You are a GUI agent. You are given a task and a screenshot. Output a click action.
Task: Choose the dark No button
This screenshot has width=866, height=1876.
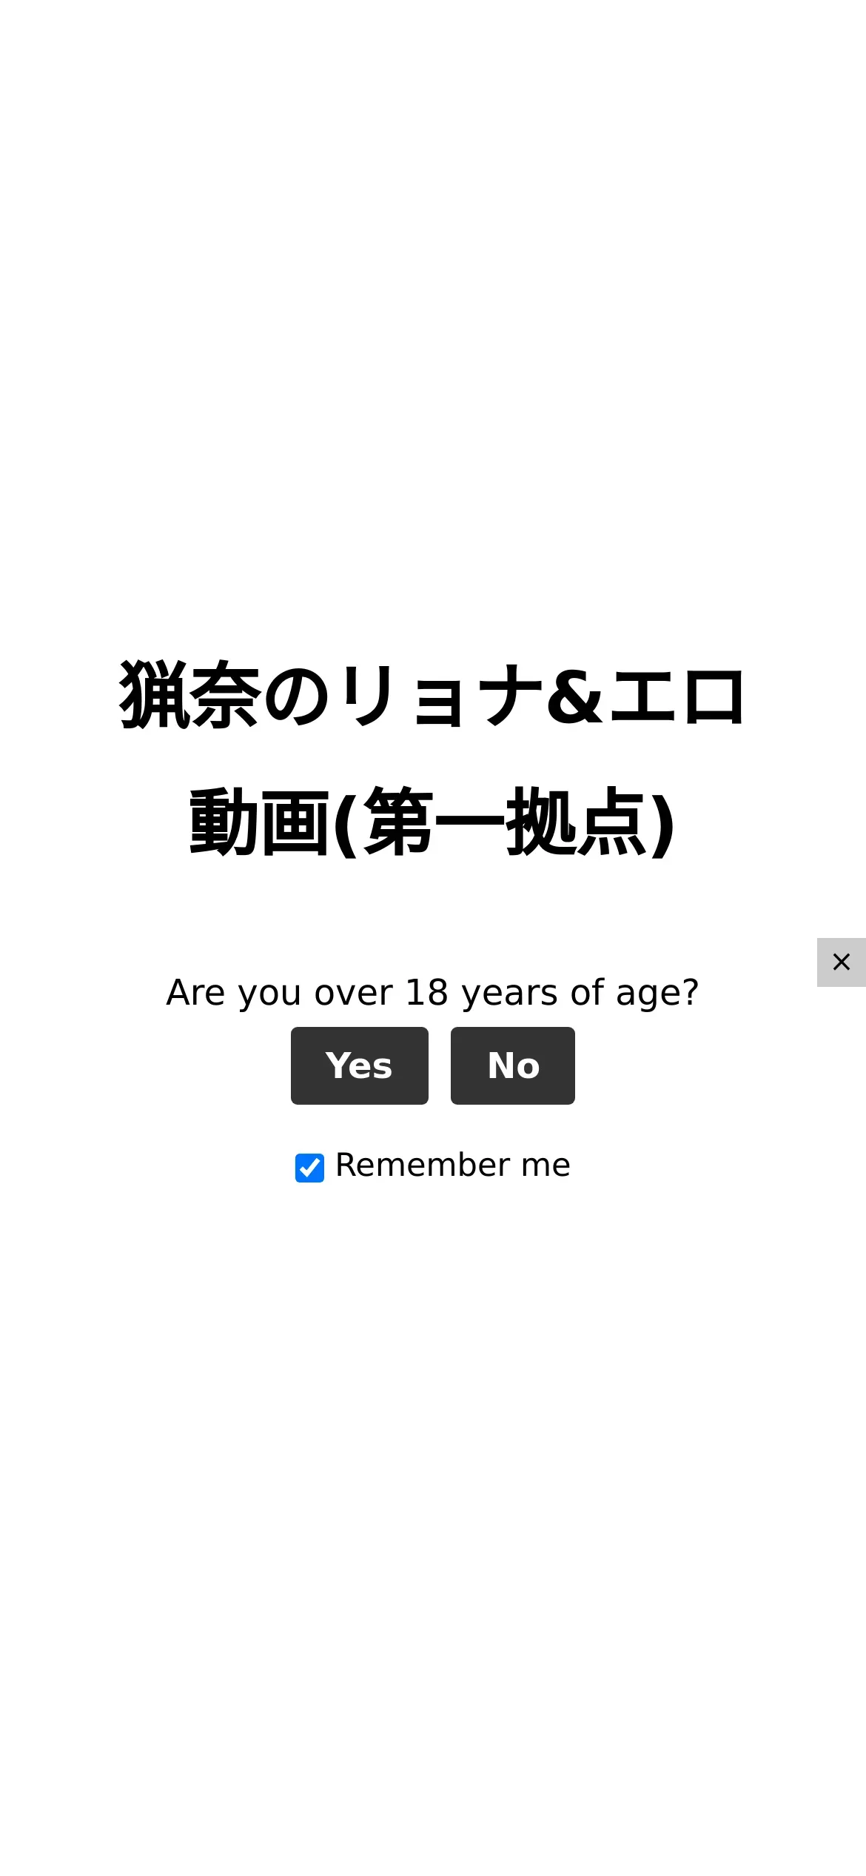[513, 1065]
